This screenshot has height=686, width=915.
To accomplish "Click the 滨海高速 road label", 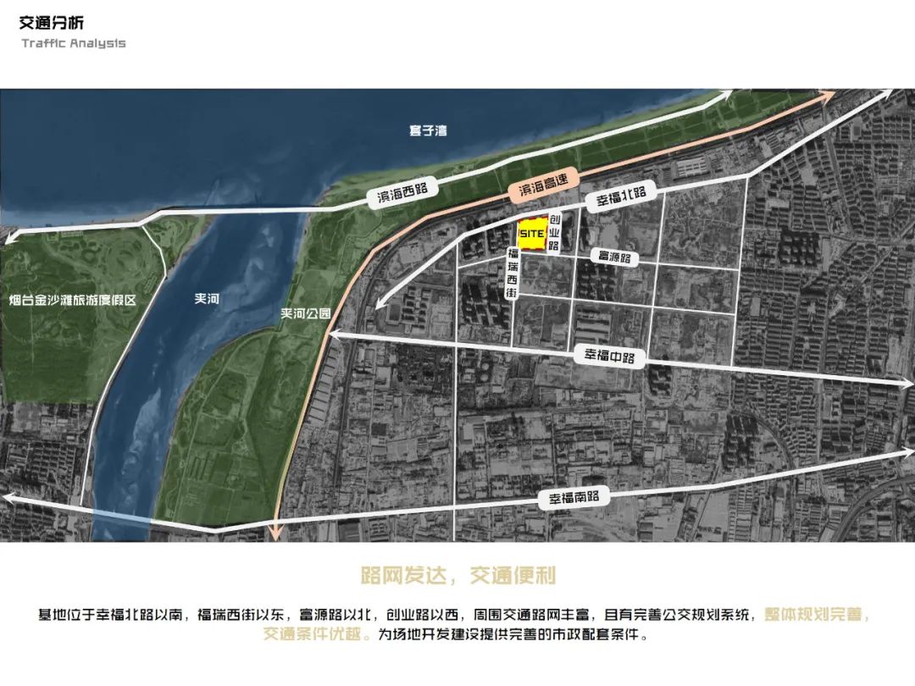I will tap(543, 185).
